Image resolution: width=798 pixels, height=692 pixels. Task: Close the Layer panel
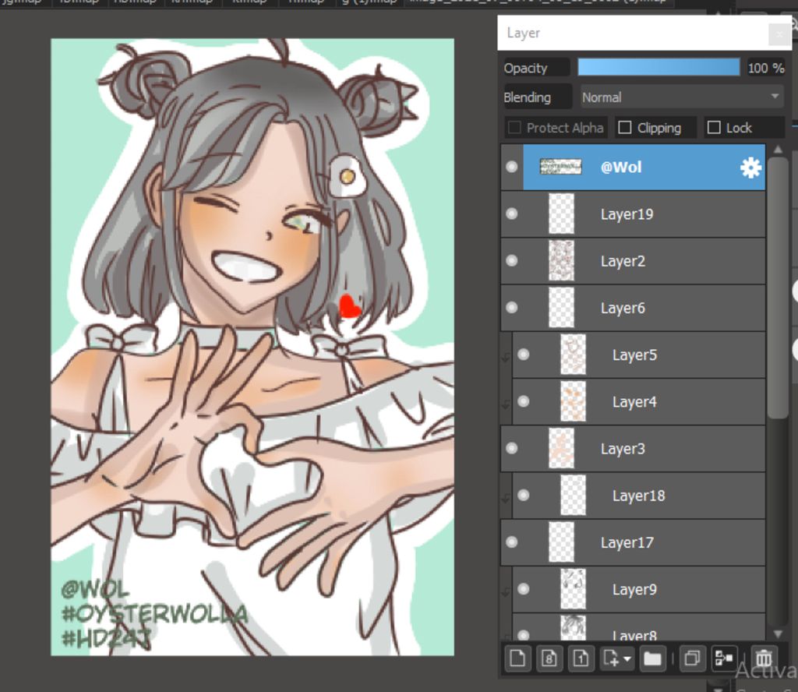779,34
